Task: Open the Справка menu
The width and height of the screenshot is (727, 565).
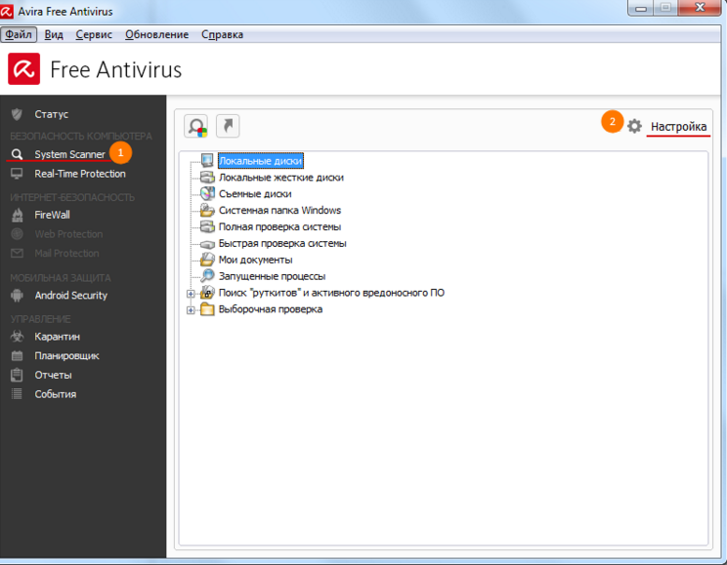Action: click(x=222, y=34)
